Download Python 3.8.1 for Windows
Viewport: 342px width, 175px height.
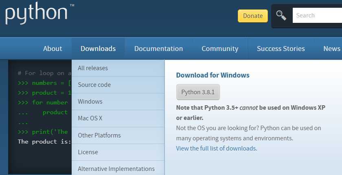click(198, 92)
